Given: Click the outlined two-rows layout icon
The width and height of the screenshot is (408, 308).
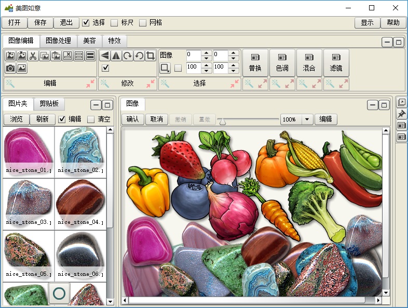Looking at the screenshot, I should point(79,56).
